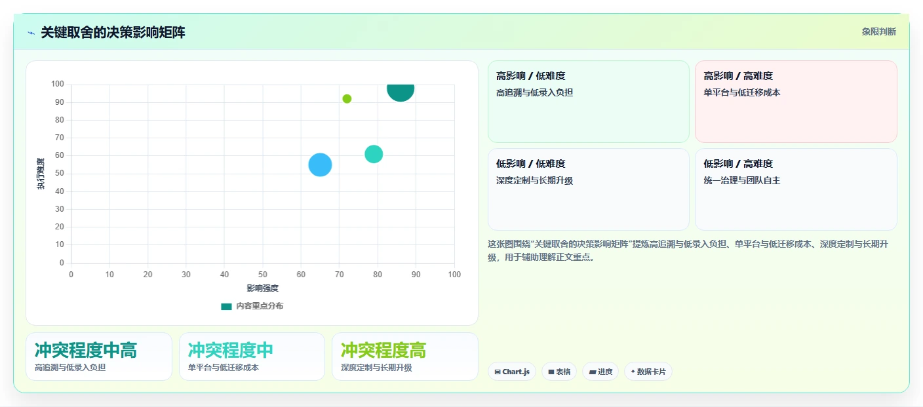Select the small green bubble

coord(347,99)
